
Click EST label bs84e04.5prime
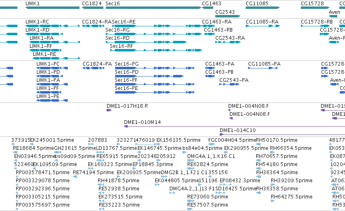tap(202, 148)
